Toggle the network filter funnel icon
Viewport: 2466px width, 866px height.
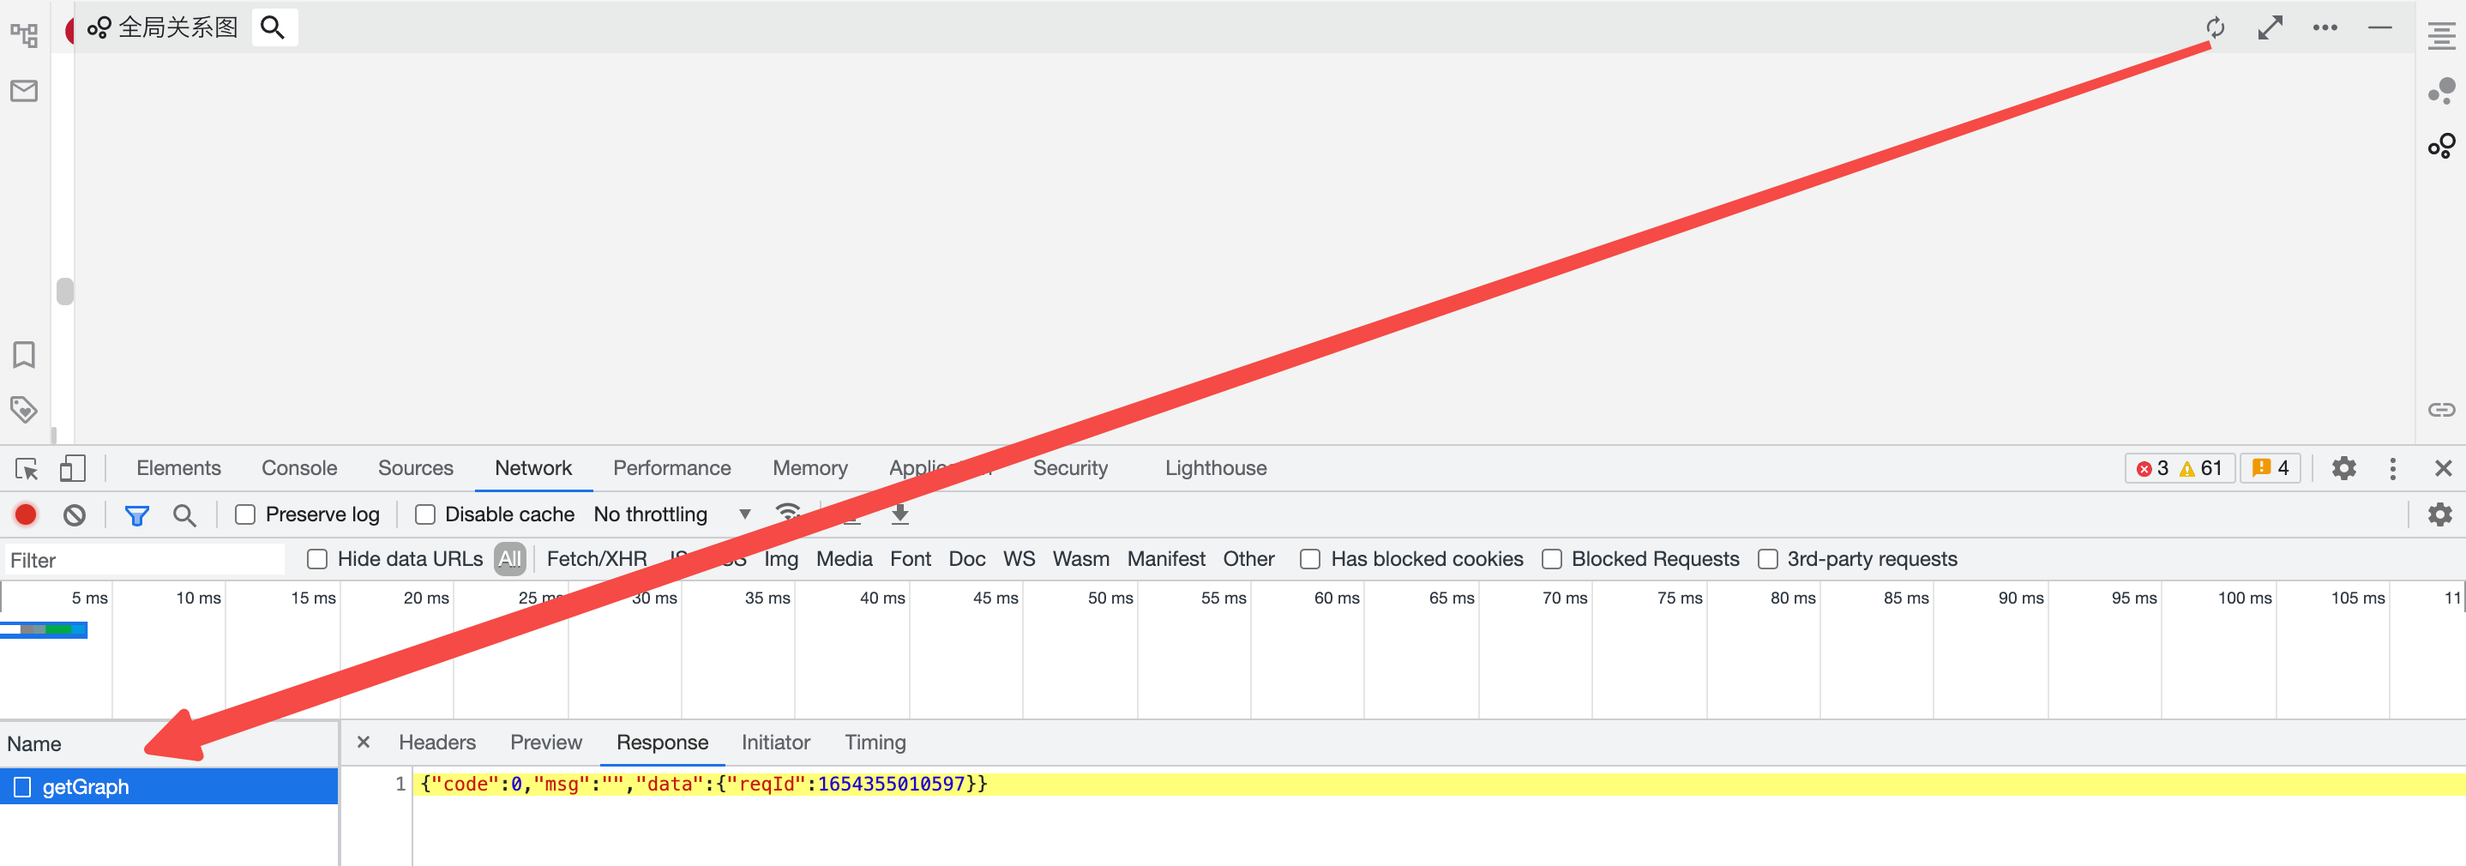coord(137,516)
